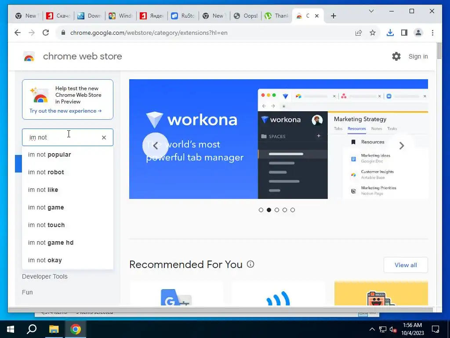Click Chrome icon in taskbar
Image resolution: width=450 pixels, height=338 pixels.
pos(76,329)
